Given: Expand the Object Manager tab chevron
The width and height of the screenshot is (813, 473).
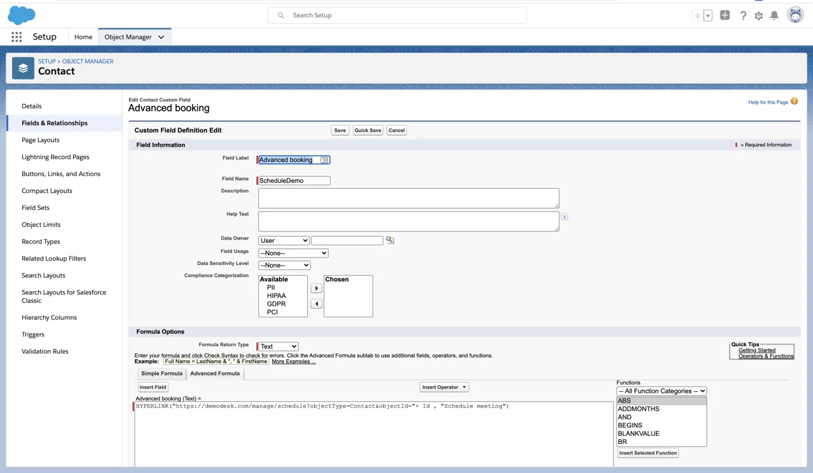Looking at the screenshot, I should click(x=161, y=37).
